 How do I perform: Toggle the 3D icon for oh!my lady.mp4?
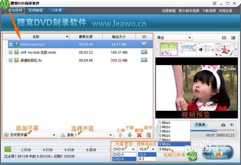[x=144, y=44]
